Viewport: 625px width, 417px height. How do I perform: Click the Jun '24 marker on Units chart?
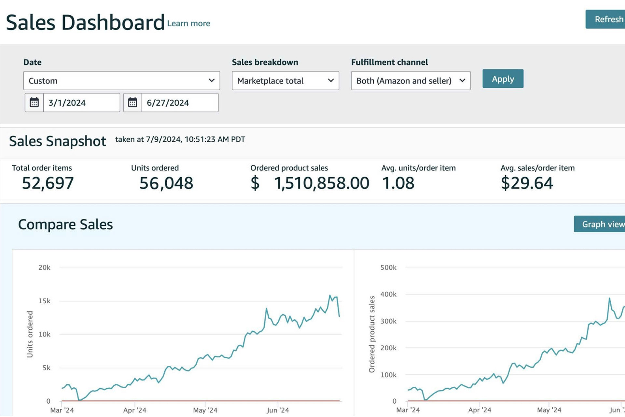(x=278, y=410)
